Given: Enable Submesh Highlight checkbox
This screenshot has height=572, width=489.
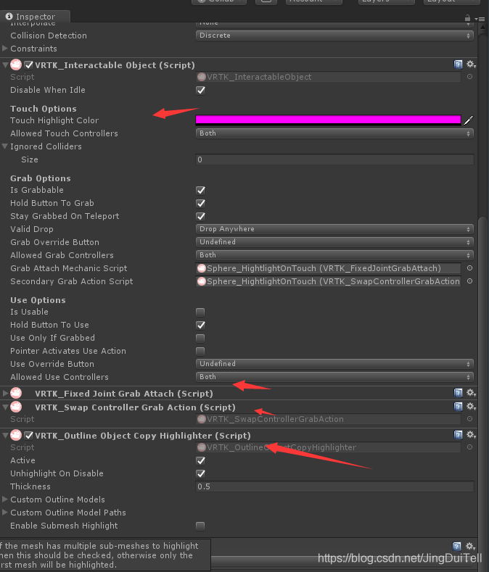Looking at the screenshot, I should (200, 526).
